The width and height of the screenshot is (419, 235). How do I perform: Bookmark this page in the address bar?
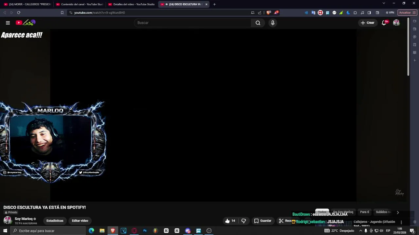coord(62,13)
